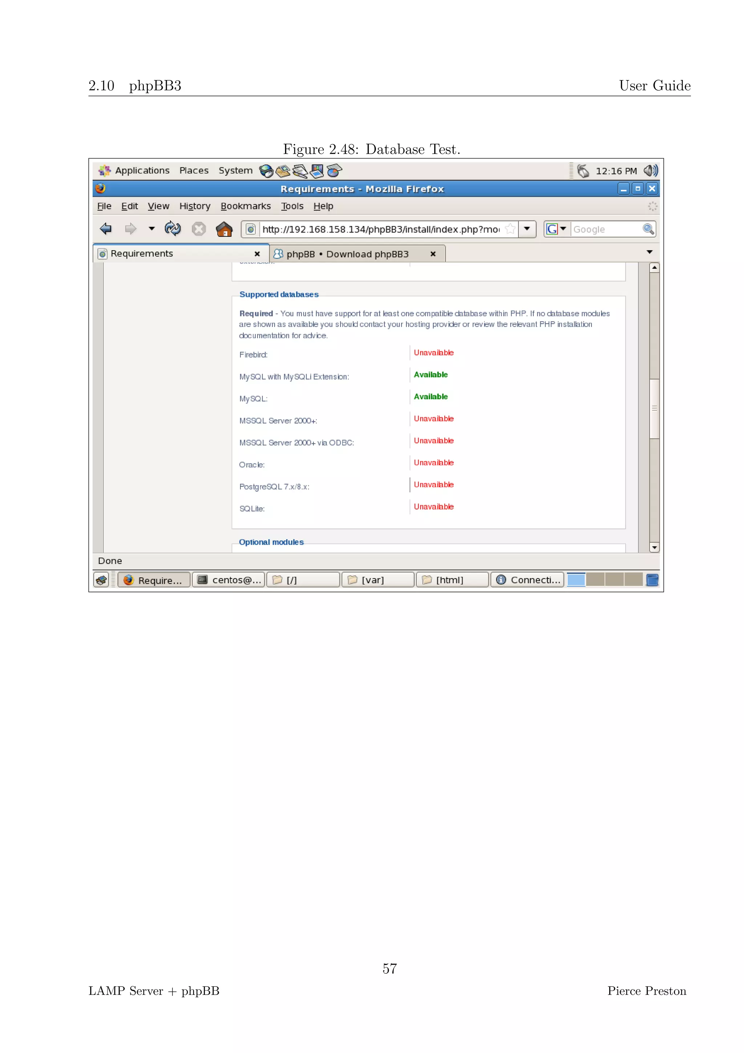Viewport: 744px width, 1053px height.
Task: Launch the presentation panel launcher icon
Action: pyautogui.click(x=317, y=171)
